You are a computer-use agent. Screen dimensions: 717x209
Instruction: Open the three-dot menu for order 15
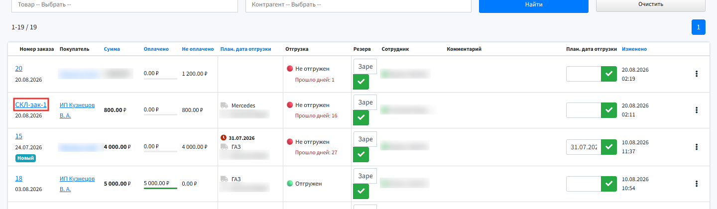[697, 147]
